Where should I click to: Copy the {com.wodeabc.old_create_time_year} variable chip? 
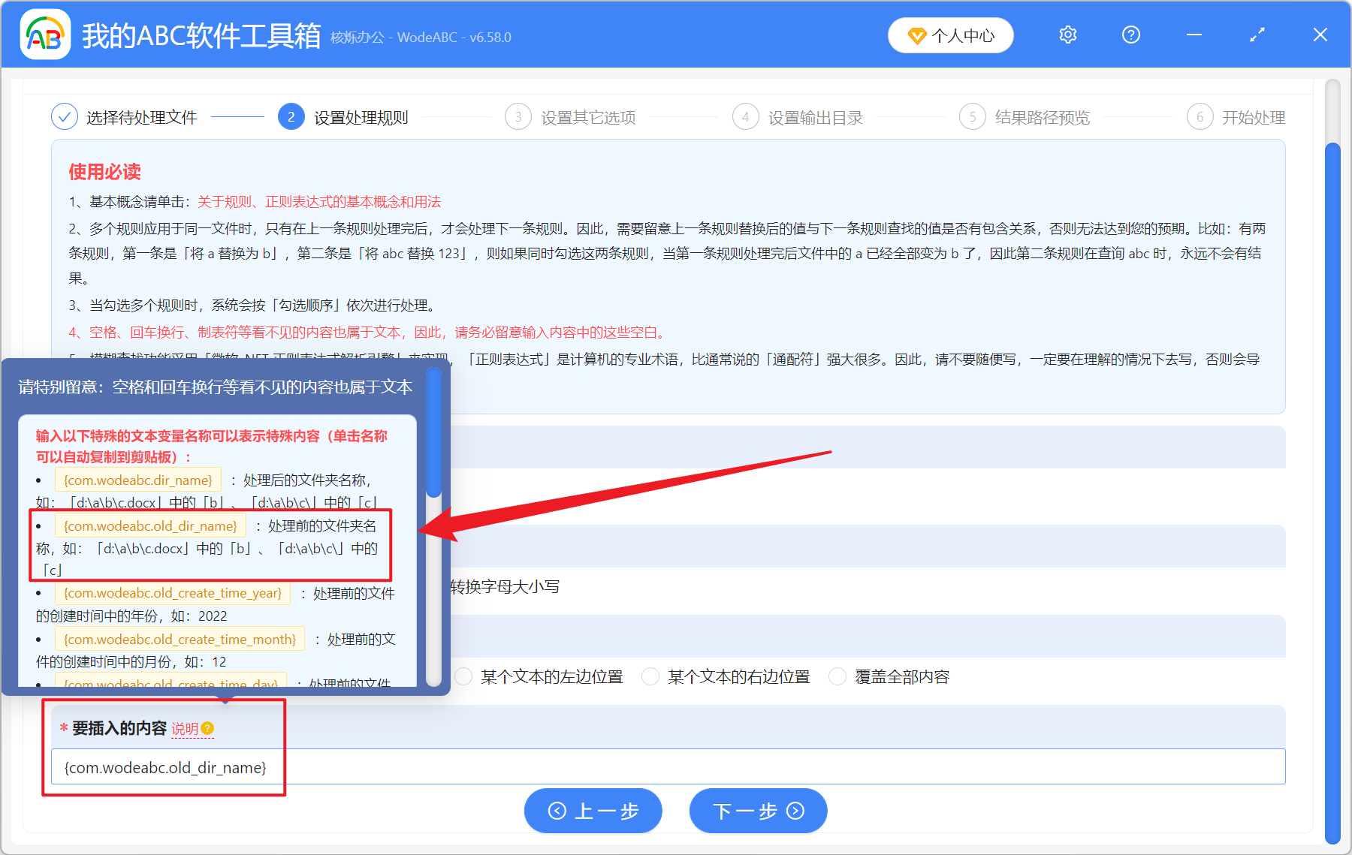(173, 593)
